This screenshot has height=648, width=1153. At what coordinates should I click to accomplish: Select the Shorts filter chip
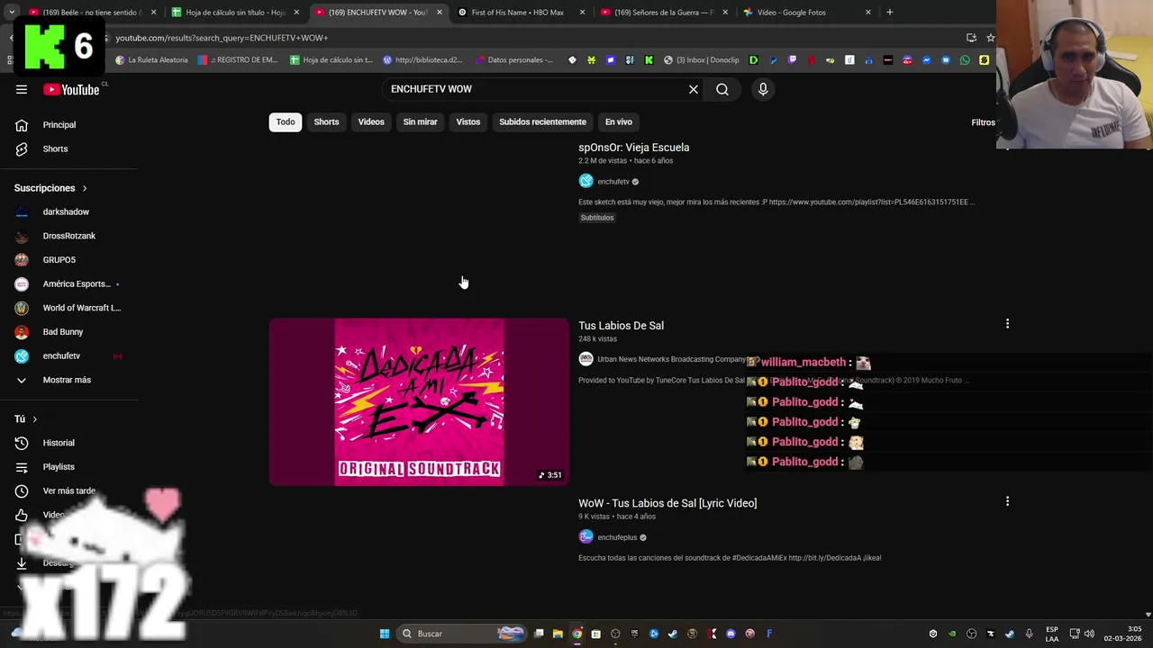pos(326,121)
